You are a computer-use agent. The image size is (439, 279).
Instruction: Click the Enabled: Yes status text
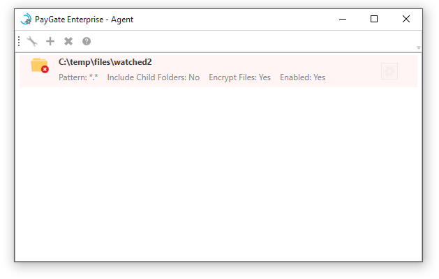(303, 77)
